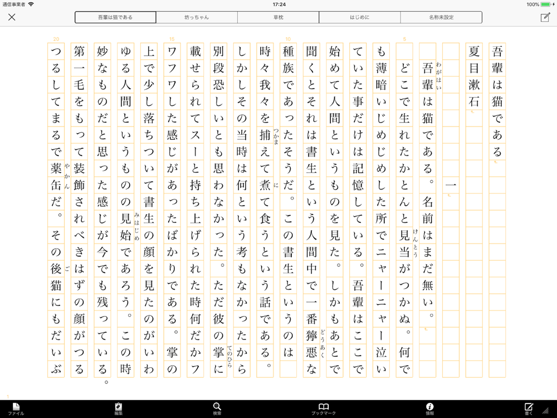Viewport: 557px width, 418px height.
Task: Tap the chapter heading 一
Action: pyautogui.click(x=451, y=185)
